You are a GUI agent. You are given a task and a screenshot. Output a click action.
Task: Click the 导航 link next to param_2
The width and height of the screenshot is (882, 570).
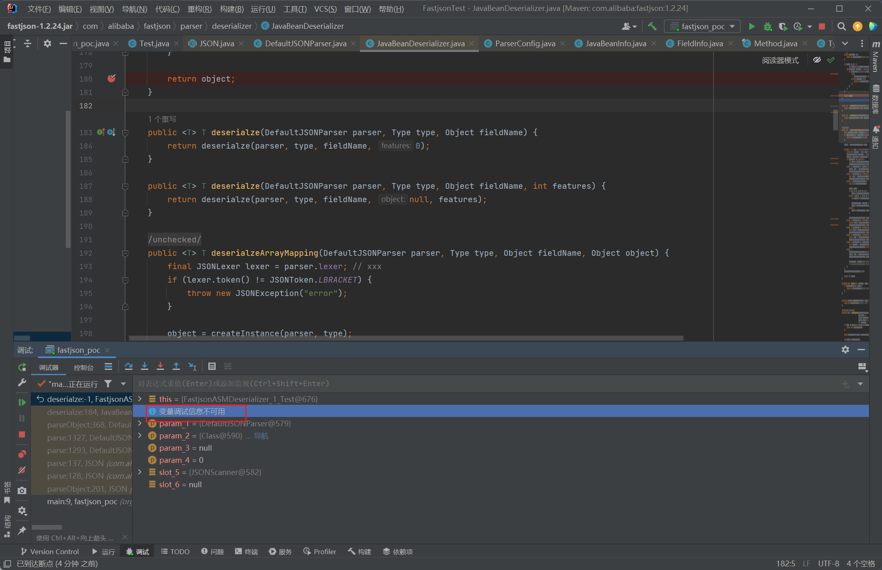pyautogui.click(x=261, y=436)
